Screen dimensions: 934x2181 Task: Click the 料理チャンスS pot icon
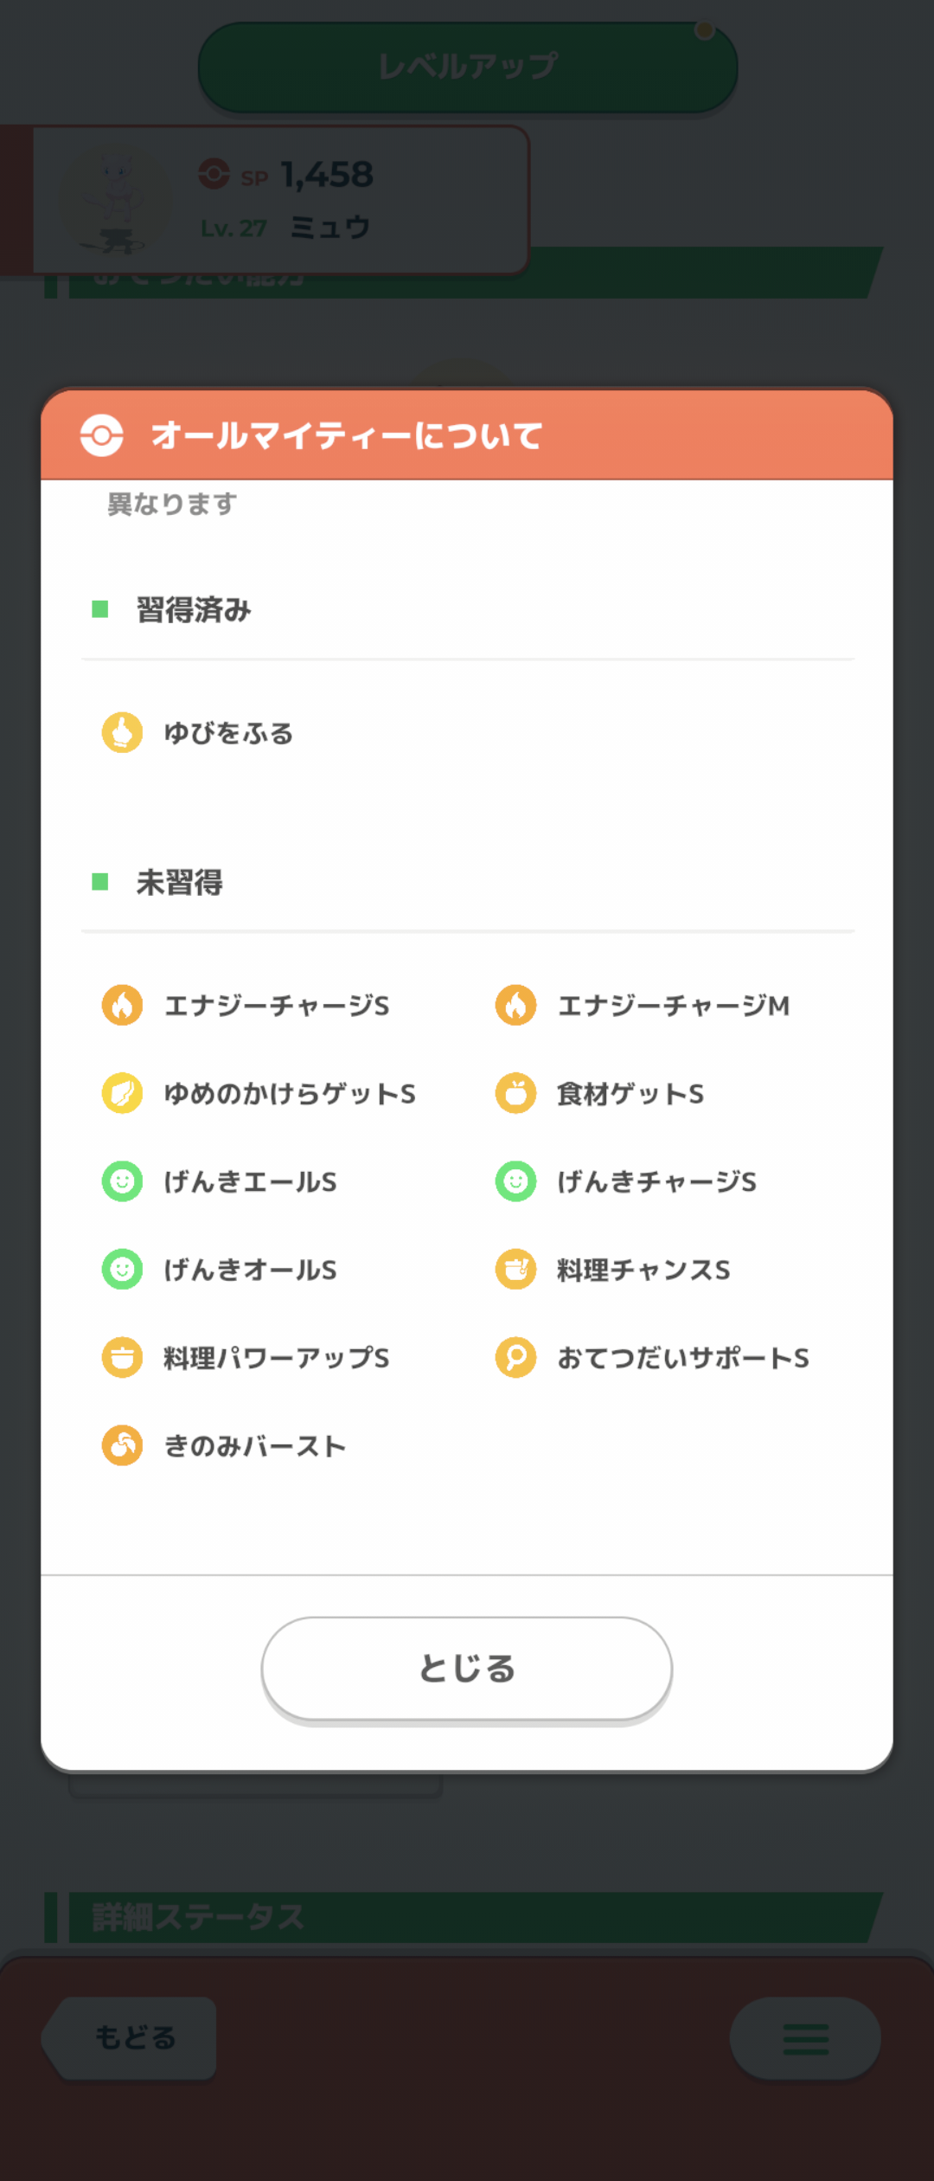coord(515,1270)
